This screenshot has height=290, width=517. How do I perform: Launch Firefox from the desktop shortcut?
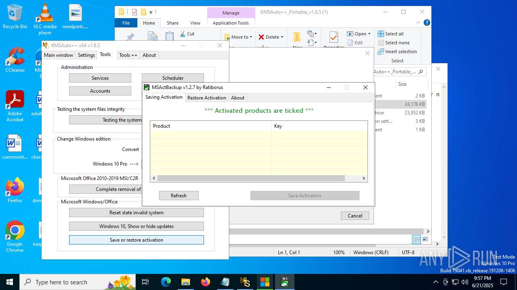(15, 190)
